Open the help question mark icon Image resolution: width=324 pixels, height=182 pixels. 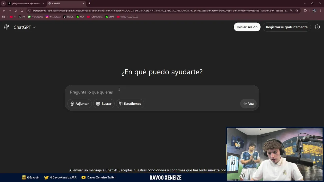tap(317, 27)
